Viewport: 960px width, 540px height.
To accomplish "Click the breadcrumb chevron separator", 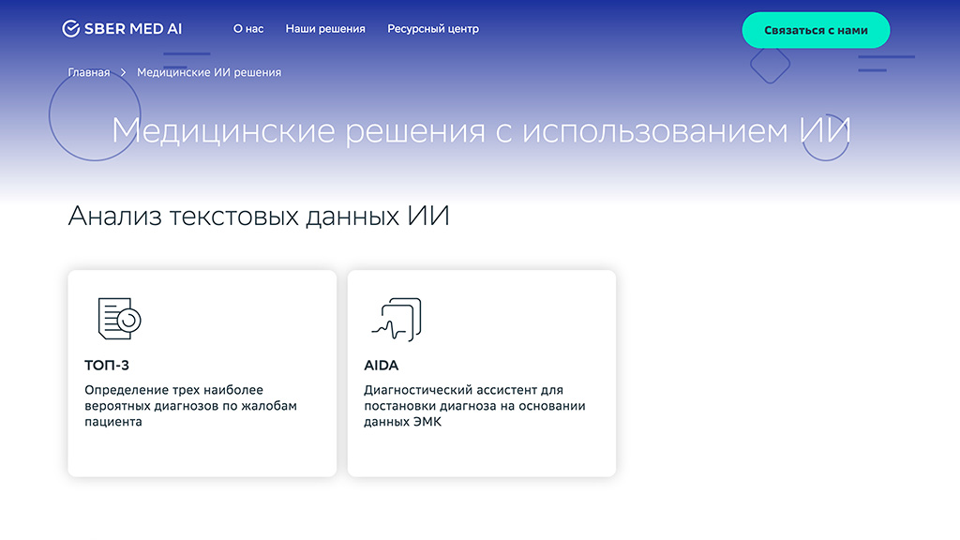I will click(123, 72).
